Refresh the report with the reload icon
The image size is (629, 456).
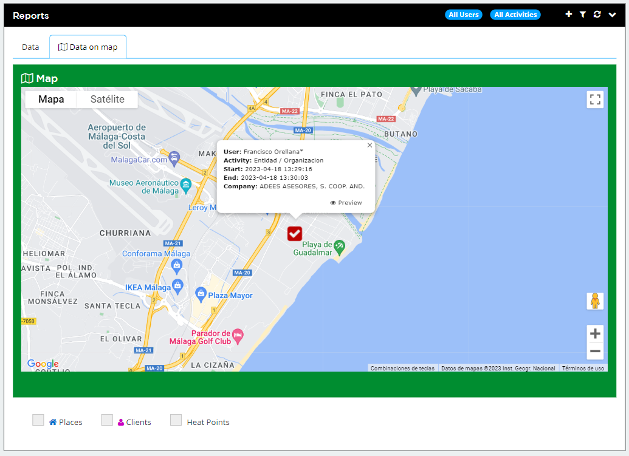[x=597, y=15]
